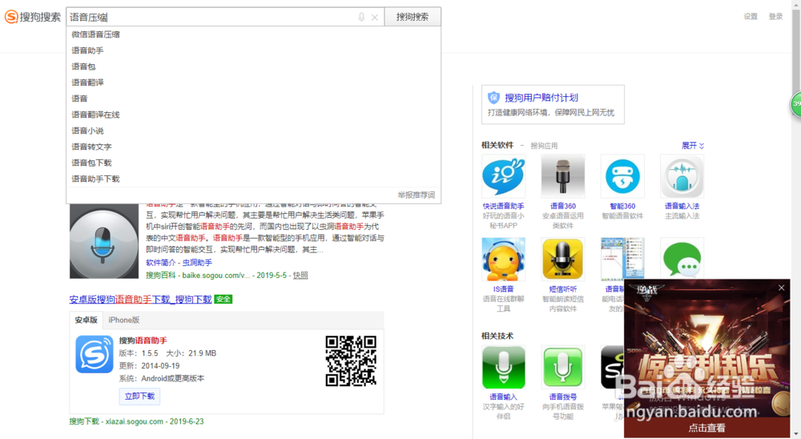Switch to 安卓版 tab
This screenshot has height=439, width=801.
coord(86,320)
